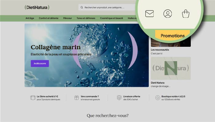Open the shopping bag cart icon
The image size is (215, 122).
point(186,14)
